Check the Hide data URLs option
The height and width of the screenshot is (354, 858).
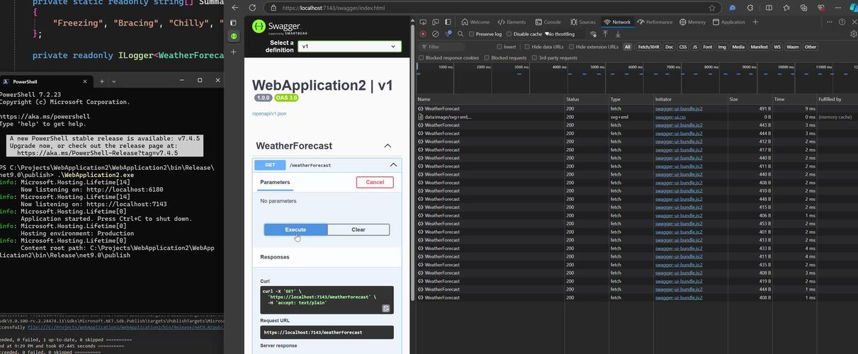click(527, 47)
